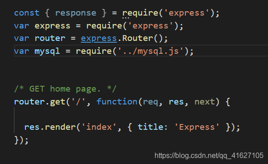Click the closing '});' on last code line
Image resolution: width=268 pixels, height=164 pixels.
point(21,140)
